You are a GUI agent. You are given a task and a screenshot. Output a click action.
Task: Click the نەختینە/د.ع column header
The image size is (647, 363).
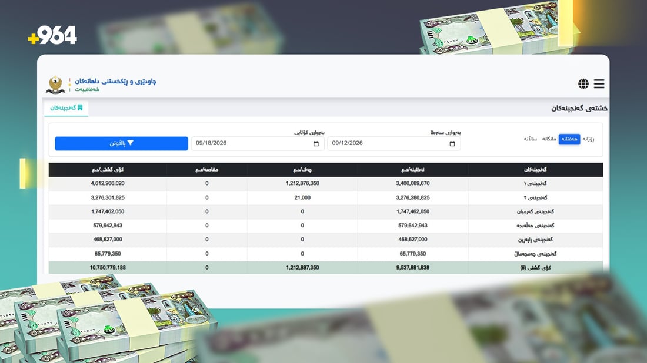click(413, 169)
